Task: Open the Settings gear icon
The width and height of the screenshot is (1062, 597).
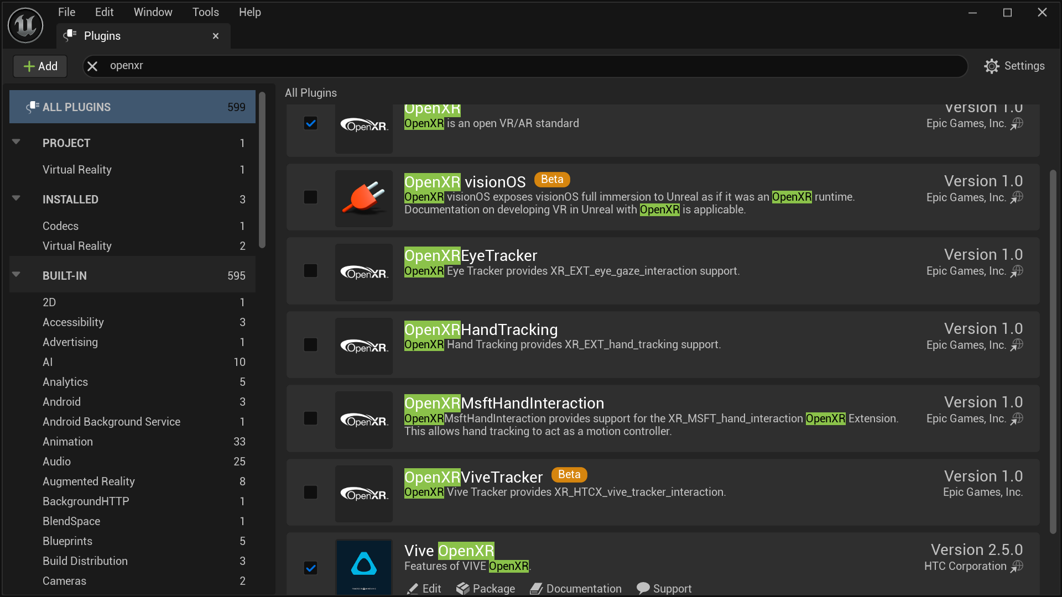Action: point(992,66)
